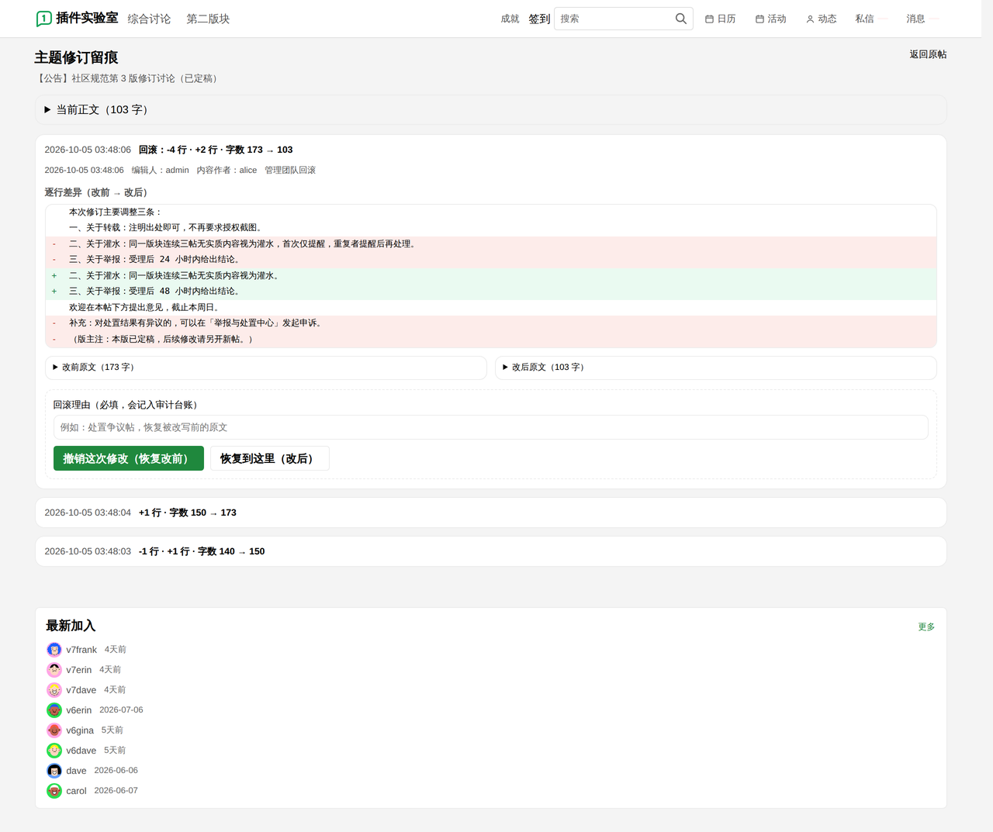Open the 日历 calendar icon link

tap(720, 19)
